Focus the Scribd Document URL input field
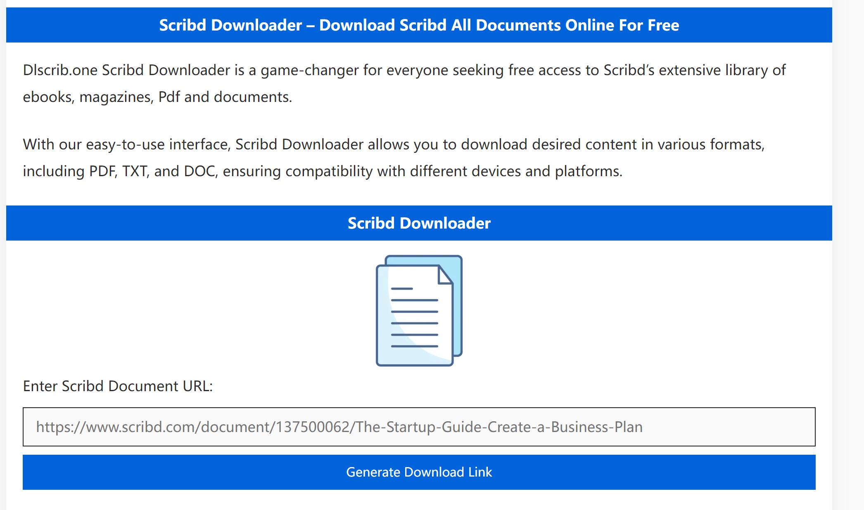The width and height of the screenshot is (864, 510). click(x=419, y=427)
